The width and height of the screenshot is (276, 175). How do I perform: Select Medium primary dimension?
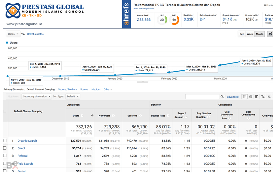pyautogui.click(x=96, y=89)
